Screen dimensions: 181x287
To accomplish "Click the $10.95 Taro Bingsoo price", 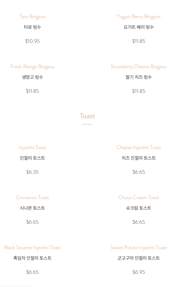I will point(32,41).
